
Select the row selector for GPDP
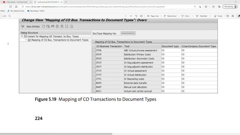pos(94,54)
